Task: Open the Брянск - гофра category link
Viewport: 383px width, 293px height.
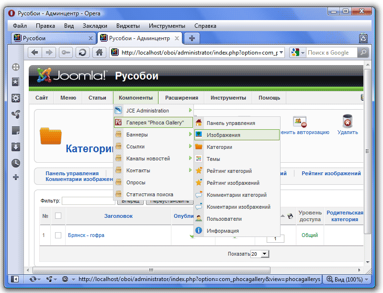Action: [x=86, y=236]
